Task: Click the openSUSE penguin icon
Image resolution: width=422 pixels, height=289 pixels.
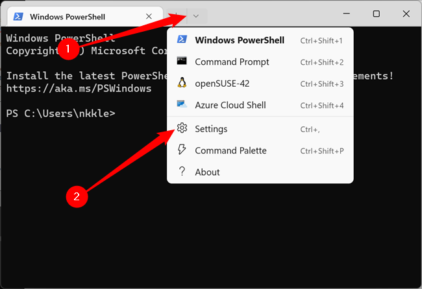Action: click(182, 84)
